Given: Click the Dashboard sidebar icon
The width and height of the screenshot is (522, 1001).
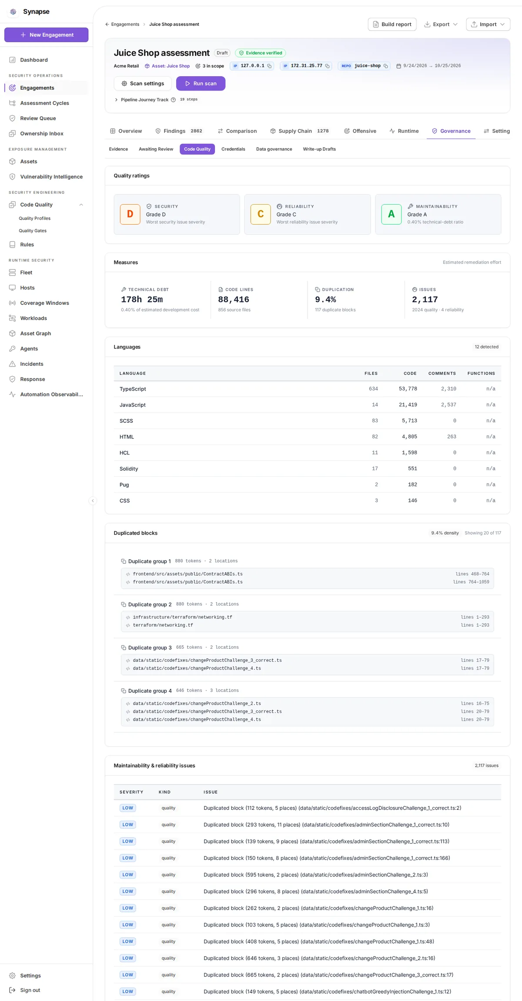Looking at the screenshot, I should (12, 60).
